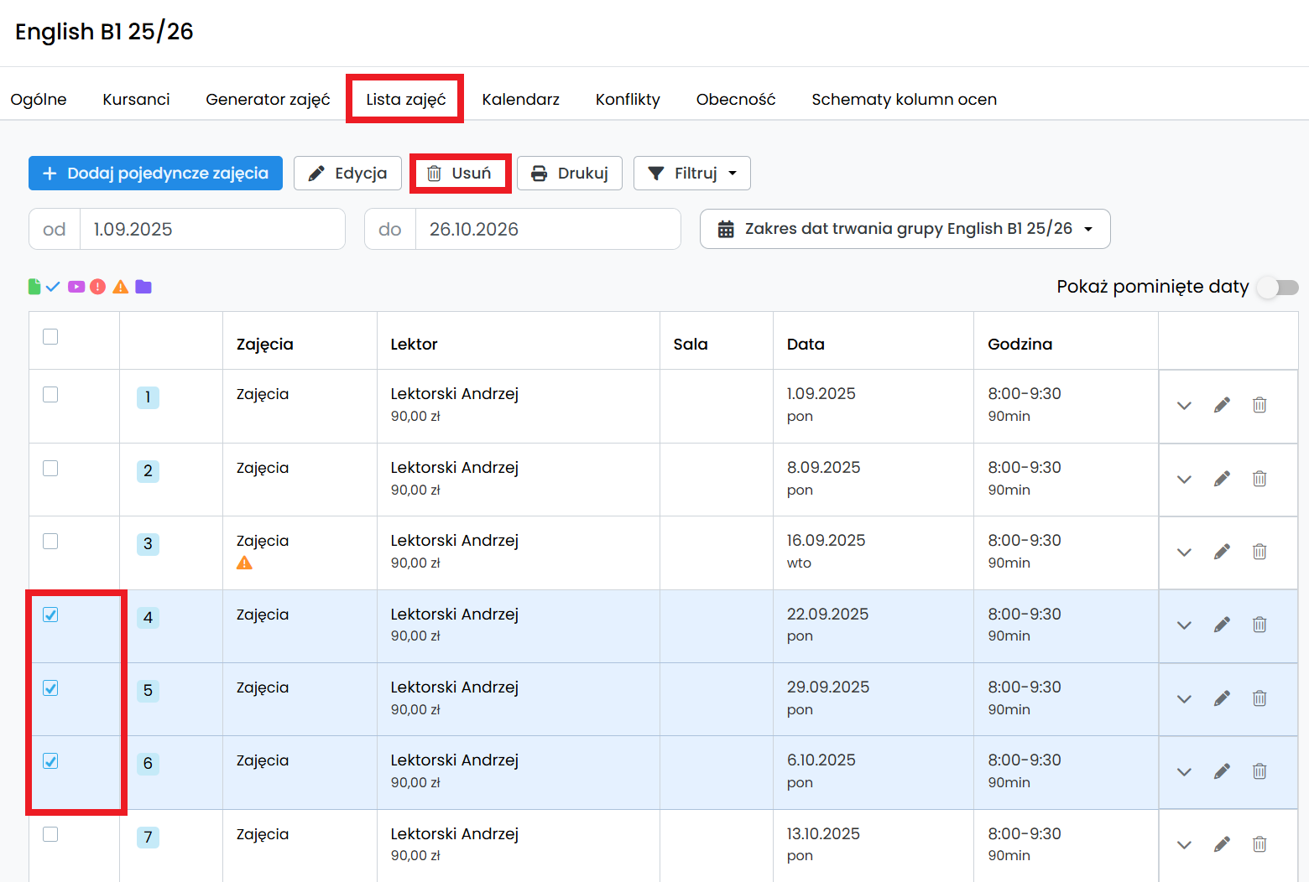Delete lesson 7 using its trash icon
Viewport: 1309px width, 882px height.
(1259, 844)
